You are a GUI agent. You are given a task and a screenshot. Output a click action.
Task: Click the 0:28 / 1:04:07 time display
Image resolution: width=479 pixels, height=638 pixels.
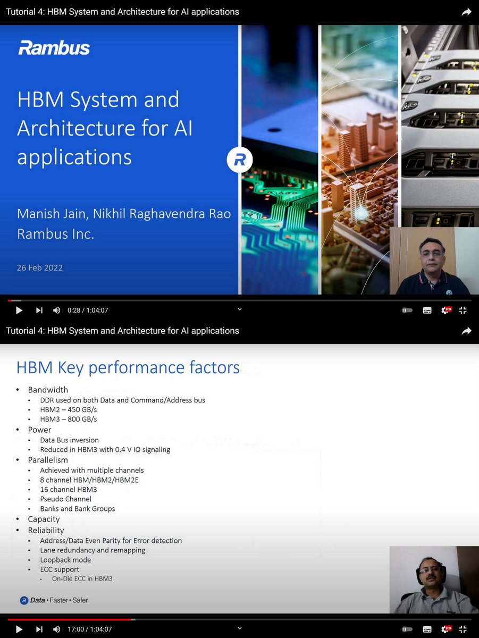pyautogui.click(x=88, y=310)
